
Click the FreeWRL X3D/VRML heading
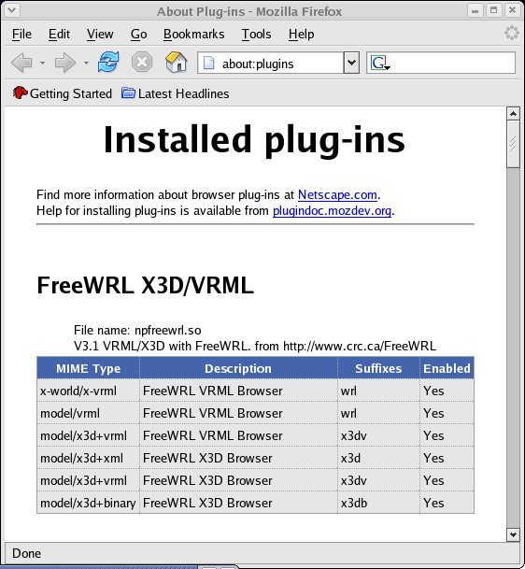145,285
